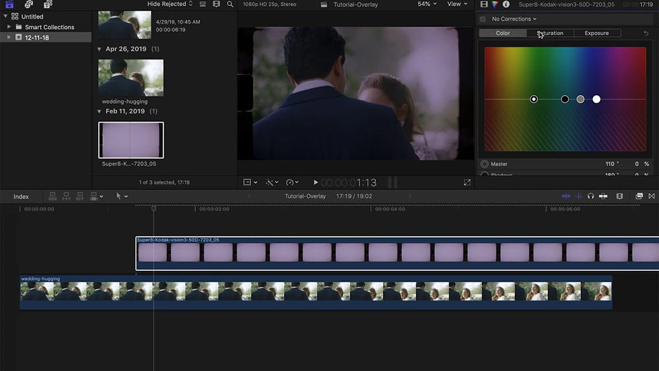Toggle clip appearance list view icon
The width and height of the screenshot is (659, 371).
[x=202, y=4]
